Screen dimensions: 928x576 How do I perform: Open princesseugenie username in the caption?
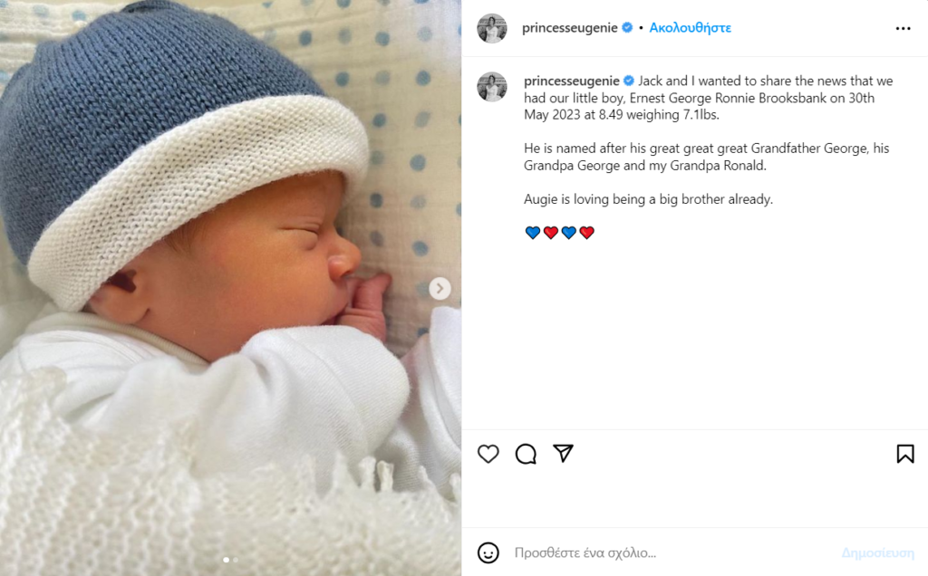coord(572,81)
